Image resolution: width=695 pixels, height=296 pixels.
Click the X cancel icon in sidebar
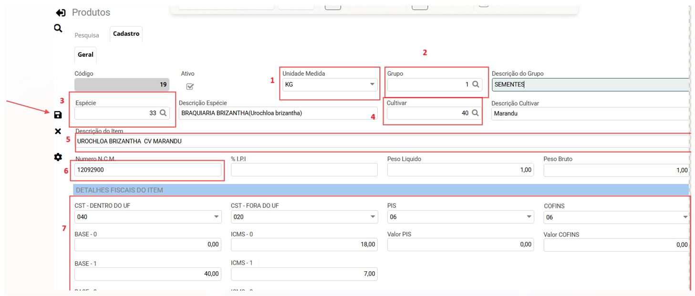[x=58, y=131]
